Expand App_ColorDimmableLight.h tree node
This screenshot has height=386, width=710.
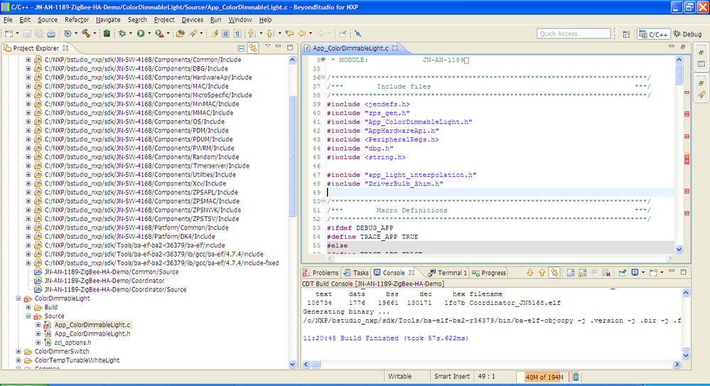pyautogui.click(x=38, y=334)
